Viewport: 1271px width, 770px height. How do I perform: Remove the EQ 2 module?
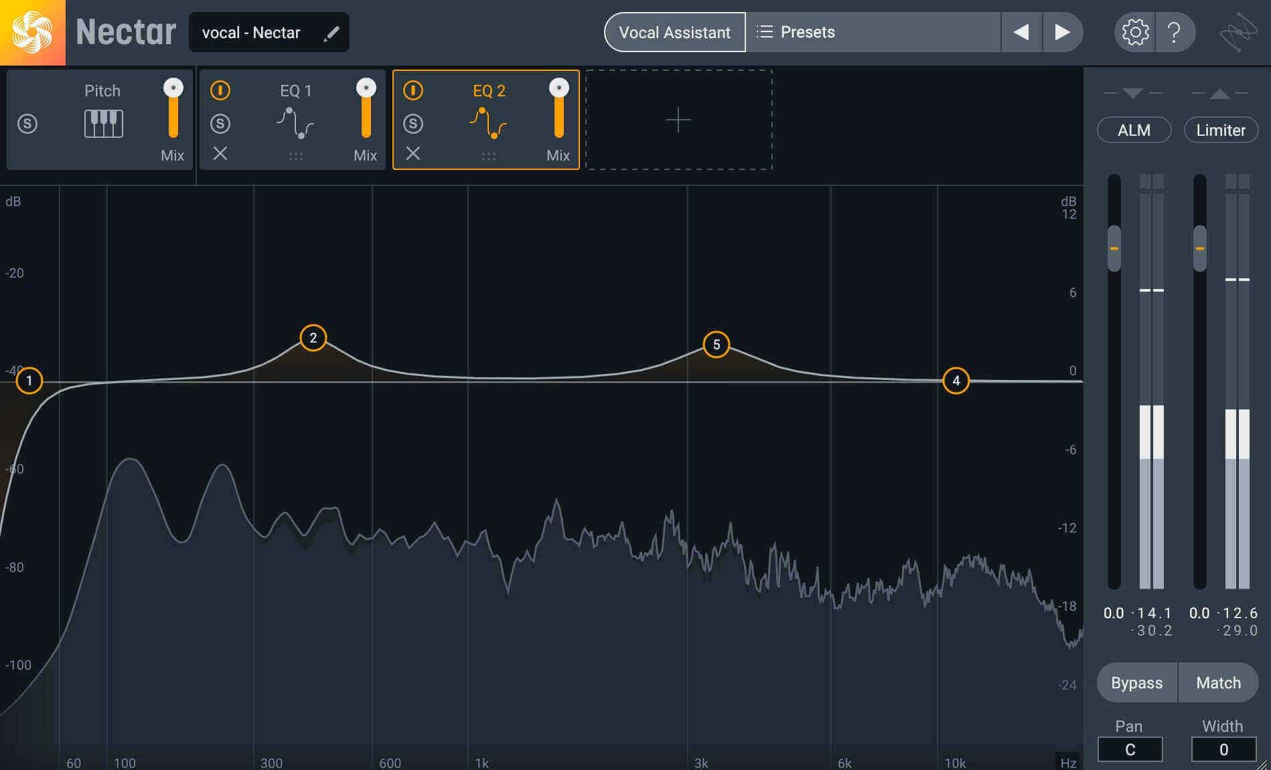[x=413, y=154]
